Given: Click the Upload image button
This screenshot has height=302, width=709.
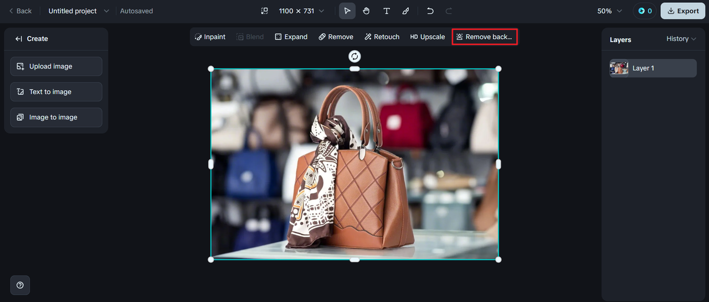Looking at the screenshot, I should click(x=56, y=66).
